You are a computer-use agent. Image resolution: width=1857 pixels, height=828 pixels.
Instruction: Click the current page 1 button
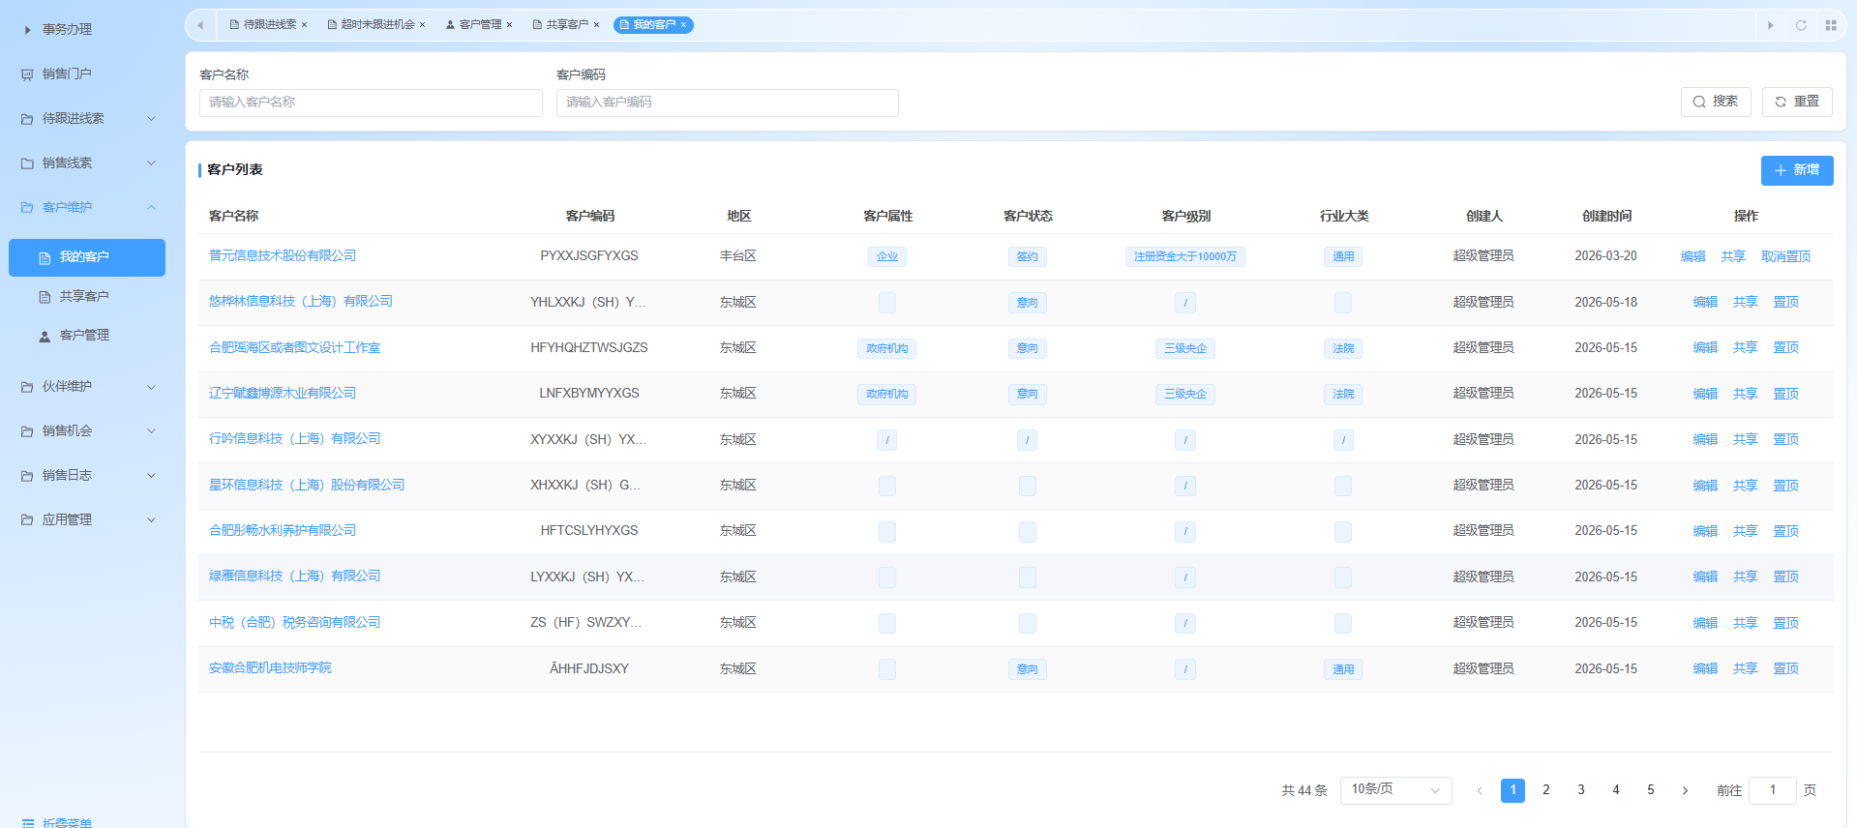pos(1513,790)
